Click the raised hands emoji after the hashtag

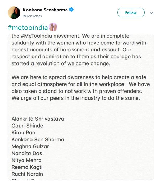tap(53, 27)
